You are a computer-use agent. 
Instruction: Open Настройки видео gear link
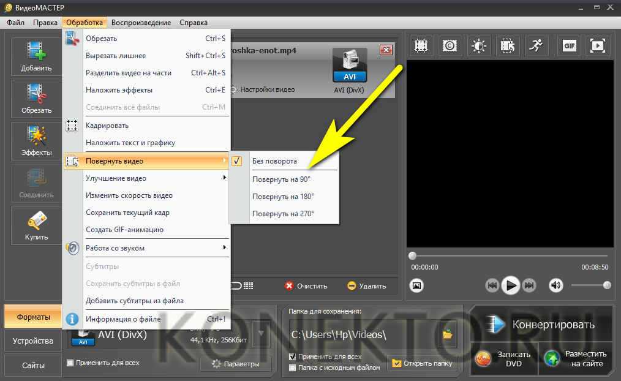point(263,90)
